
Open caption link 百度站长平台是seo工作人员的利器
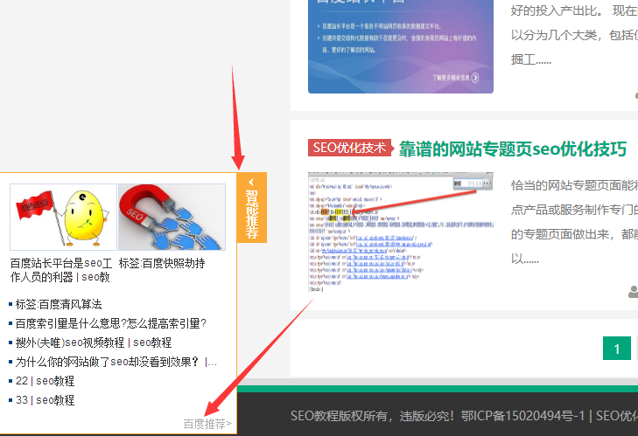coord(61,270)
